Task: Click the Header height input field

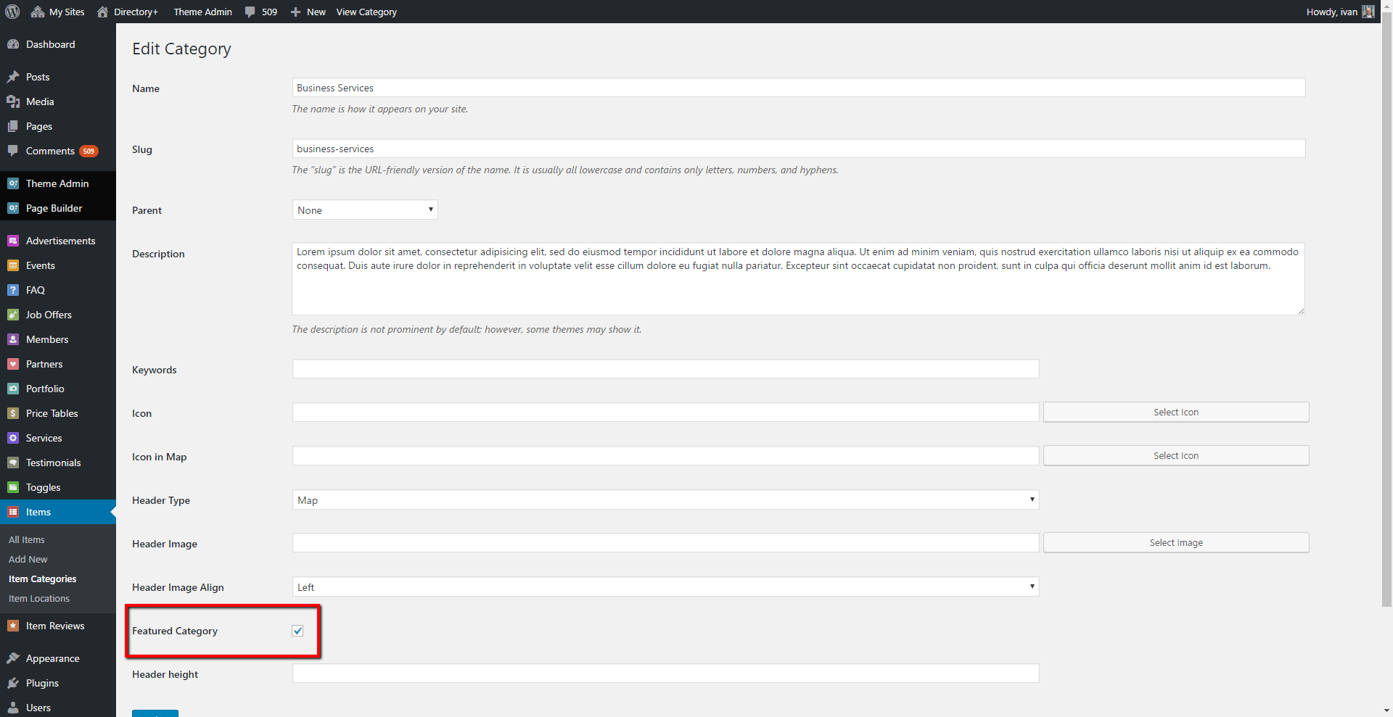Action: [x=665, y=674]
